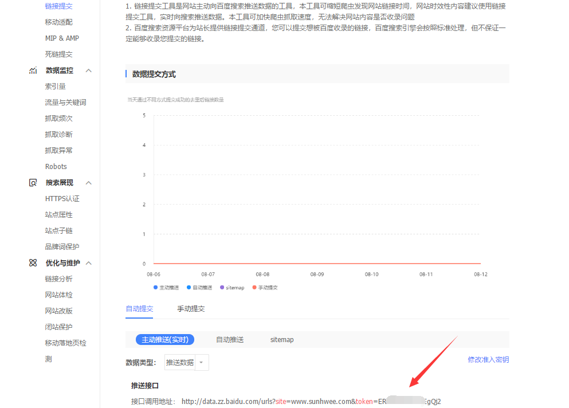569x408 pixels.
Task: Open 链接提交 in the sidebar
Action: pyautogui.click(x=59, y=6)
